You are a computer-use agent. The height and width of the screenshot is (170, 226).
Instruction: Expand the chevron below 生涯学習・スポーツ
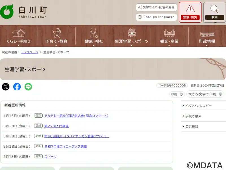point(131,45)
